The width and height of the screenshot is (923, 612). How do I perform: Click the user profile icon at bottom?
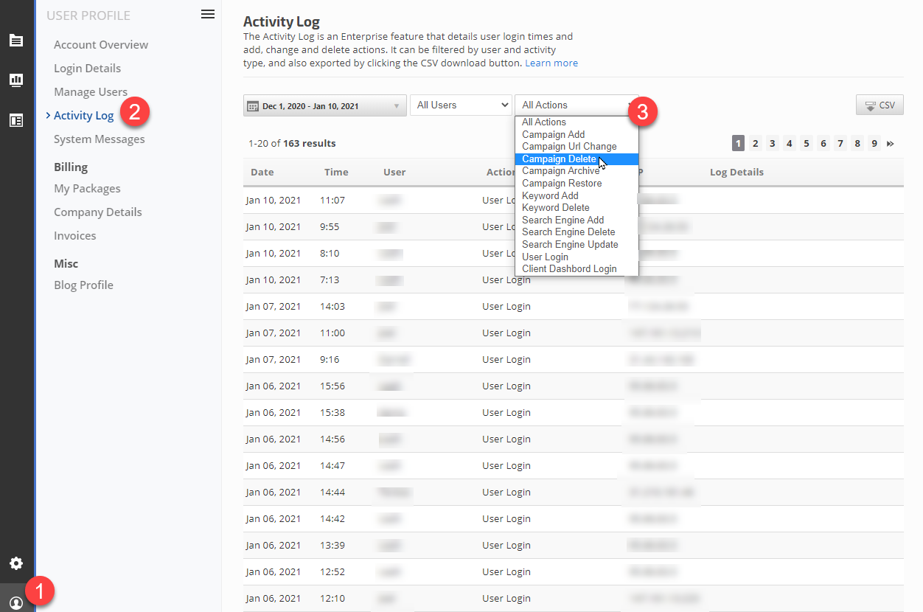tap(16, 602)
